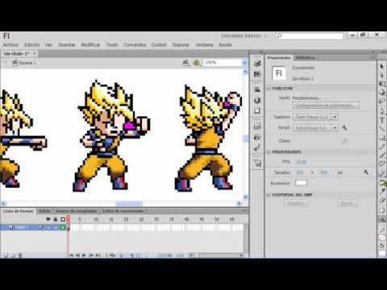
Task: Open the ActionScript Script dropdown
Action: pyautogui.click(x=315, y=128)
